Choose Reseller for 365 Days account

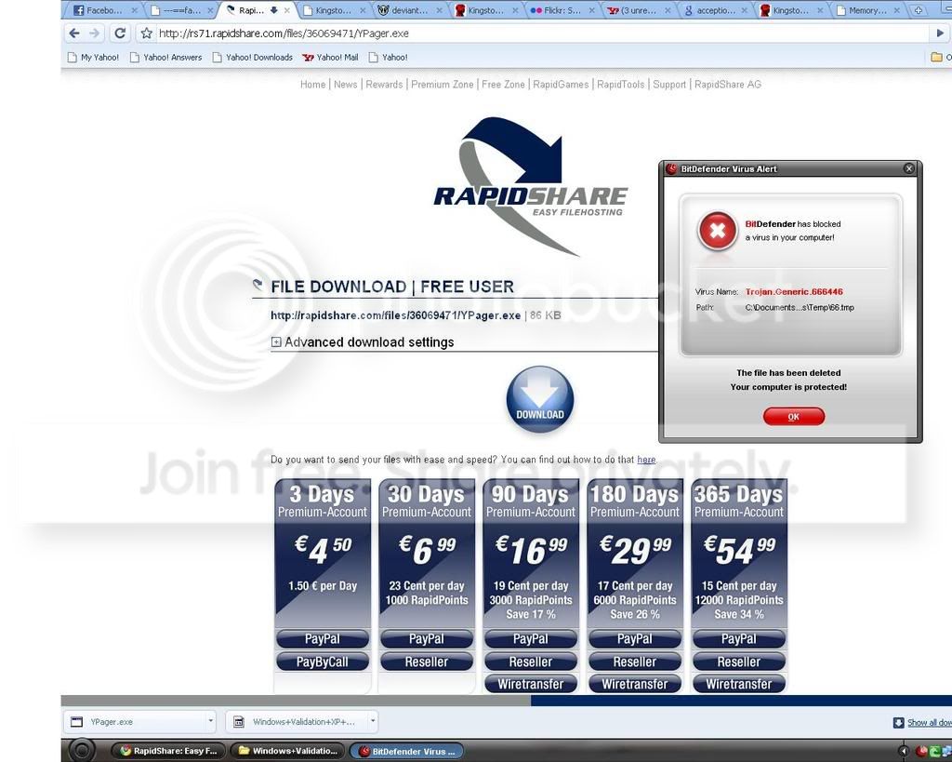click(x=739, y=662)
